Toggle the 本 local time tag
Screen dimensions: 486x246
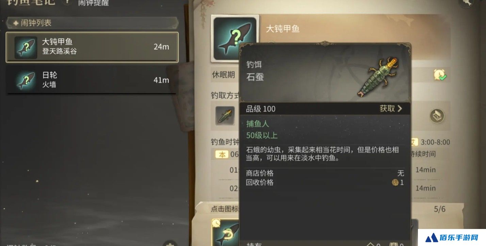point(222,154)
